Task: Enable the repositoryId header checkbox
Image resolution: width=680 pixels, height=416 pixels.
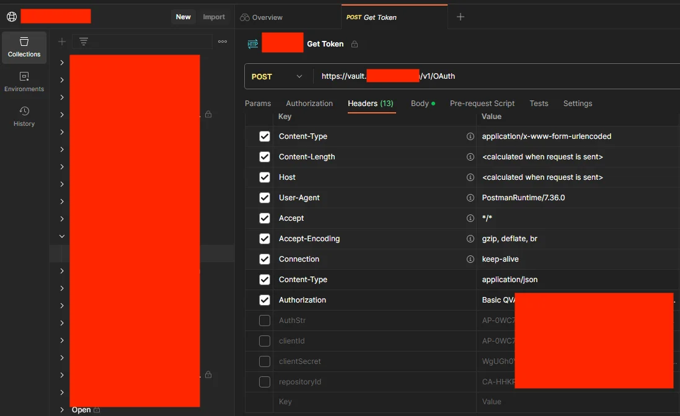Action: (265, 382)
